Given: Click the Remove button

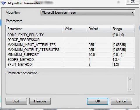Looking at the screenshot, I should click(40, 101).
